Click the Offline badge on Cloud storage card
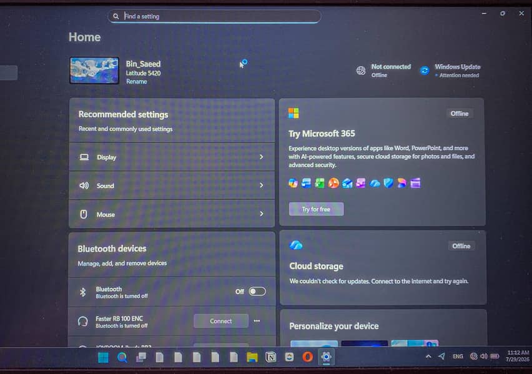 [461, 246]
